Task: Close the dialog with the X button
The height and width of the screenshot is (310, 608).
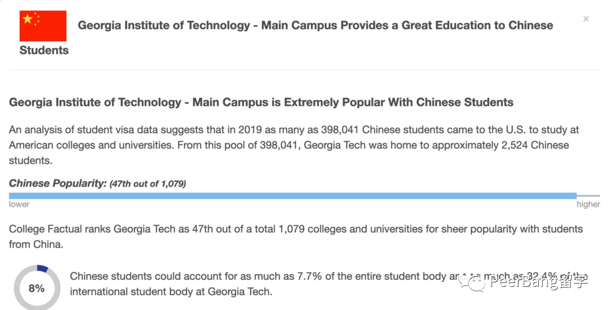Action: pyautogui.click(x=586, y=19)
